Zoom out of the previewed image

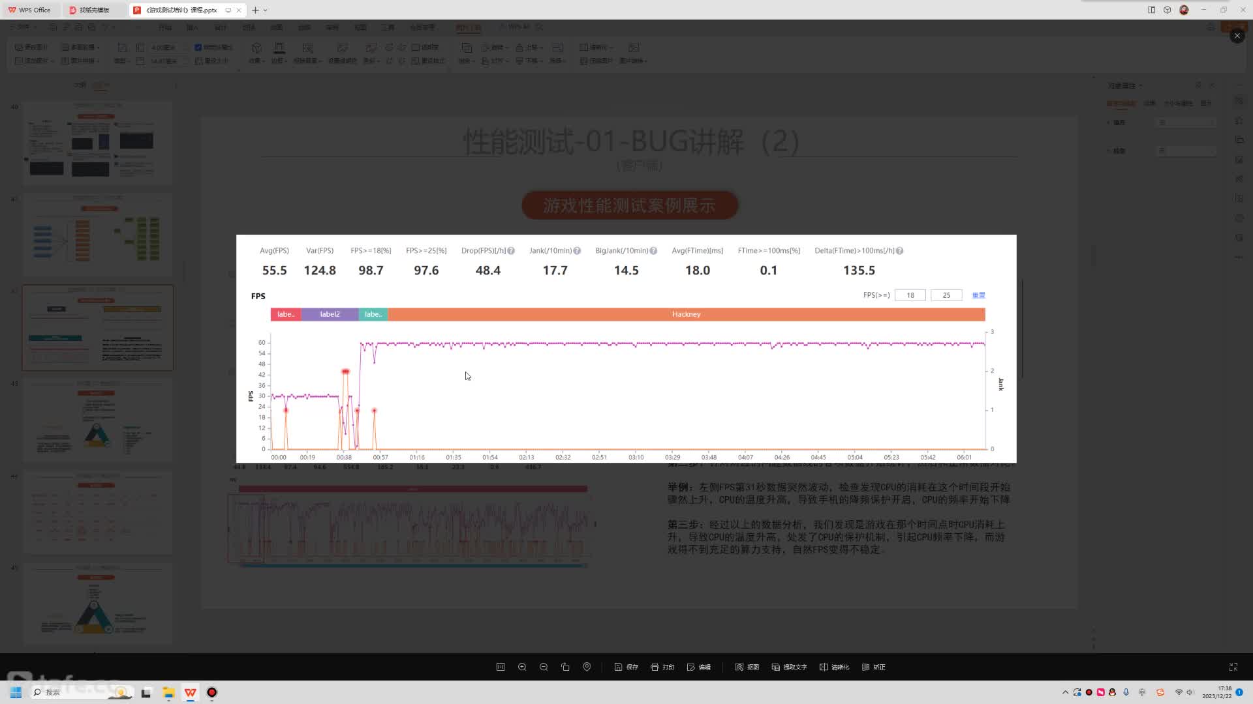tap(544, 667)
